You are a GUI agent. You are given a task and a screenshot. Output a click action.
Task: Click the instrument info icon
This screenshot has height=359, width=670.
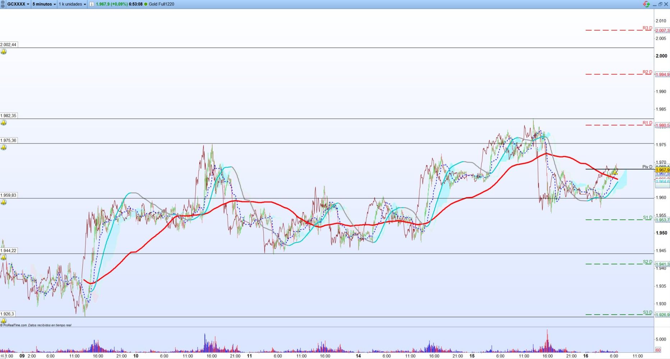pyautogui.click(x=92, y=4)
